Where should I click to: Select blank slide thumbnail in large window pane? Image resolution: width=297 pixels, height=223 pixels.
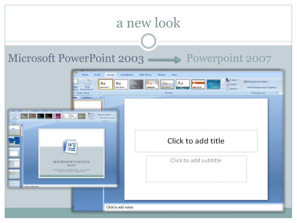click(88, 105)
